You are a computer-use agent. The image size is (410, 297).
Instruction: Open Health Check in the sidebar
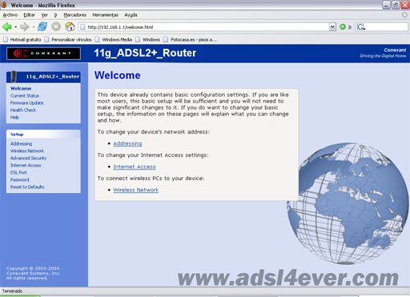[x=23, y=110]
